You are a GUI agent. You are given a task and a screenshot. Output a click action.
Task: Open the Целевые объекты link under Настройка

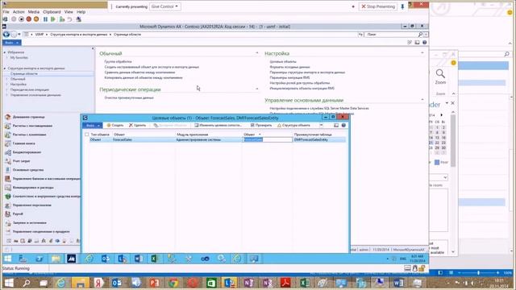(x=283, y=61)
